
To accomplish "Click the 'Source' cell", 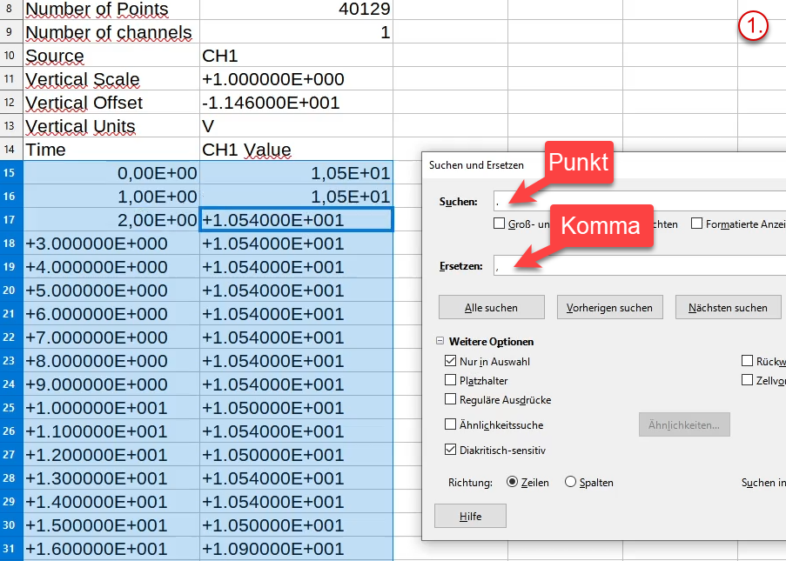I will [x=111, y=56].
